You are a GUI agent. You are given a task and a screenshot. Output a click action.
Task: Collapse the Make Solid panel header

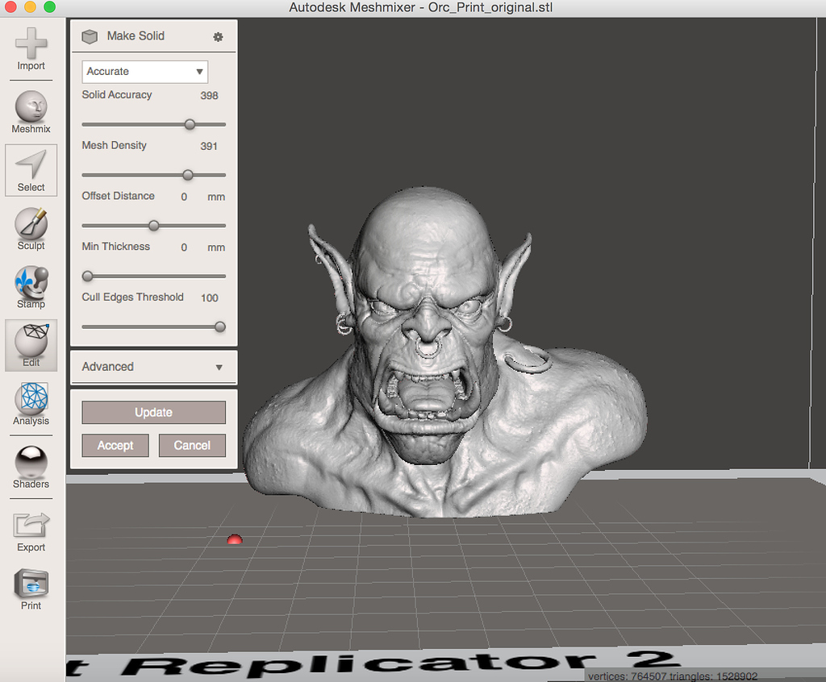coord(134,35)
